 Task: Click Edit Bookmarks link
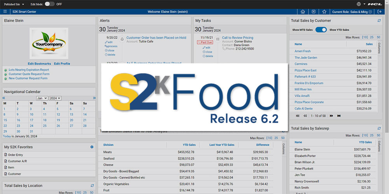[39, 64]
